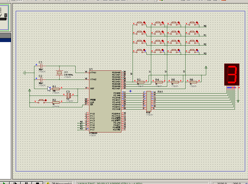This screenshot has width=248, height=184.
Task: Start simulation with the Play button
Action: (4, 183)
